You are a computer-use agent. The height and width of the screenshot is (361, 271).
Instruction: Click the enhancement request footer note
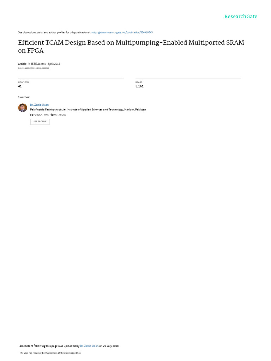point(50,353)
